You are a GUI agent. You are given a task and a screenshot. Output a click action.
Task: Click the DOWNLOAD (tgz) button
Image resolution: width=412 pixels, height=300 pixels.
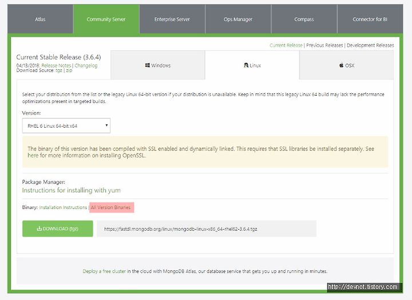pos(58,228)
